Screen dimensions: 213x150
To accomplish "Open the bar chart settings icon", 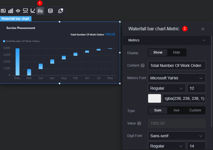I will (11, 11).
